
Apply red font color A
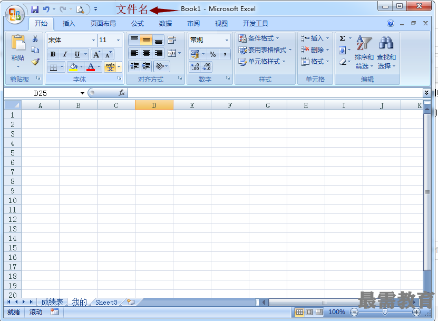point(91,67)
